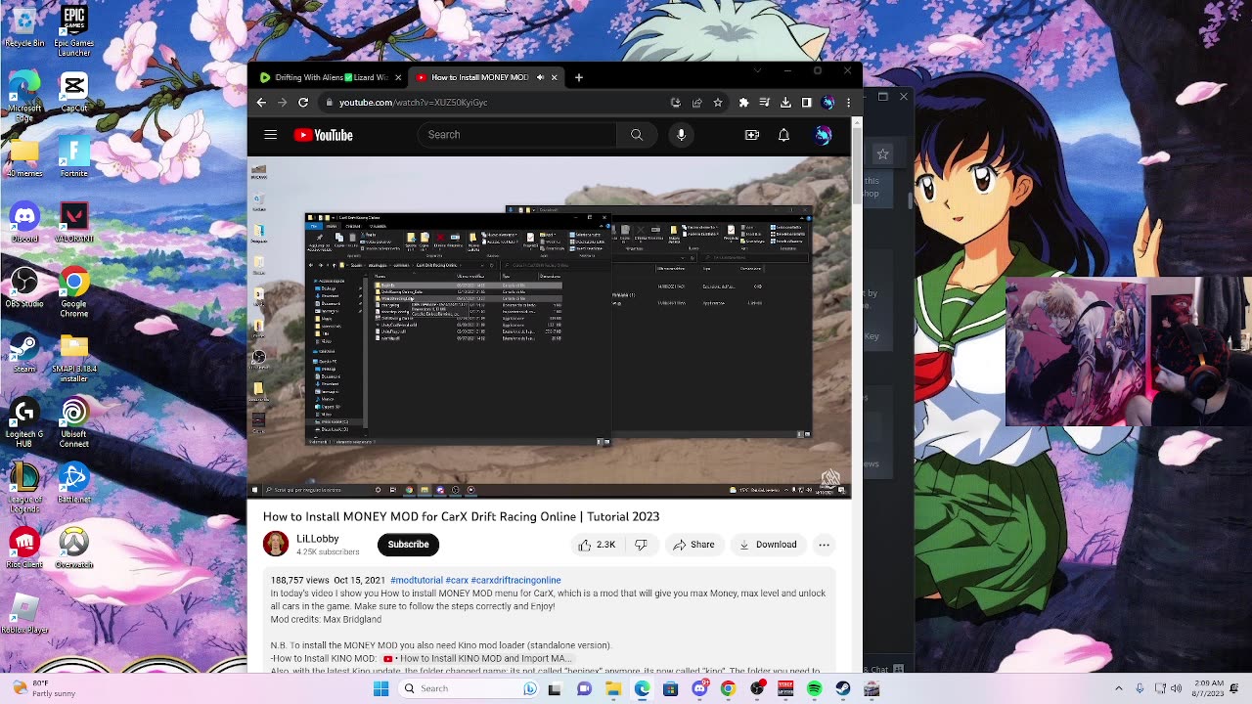Open the Chrome three-dot menu
Screen dimensions: 1252x704
(848, 102)
